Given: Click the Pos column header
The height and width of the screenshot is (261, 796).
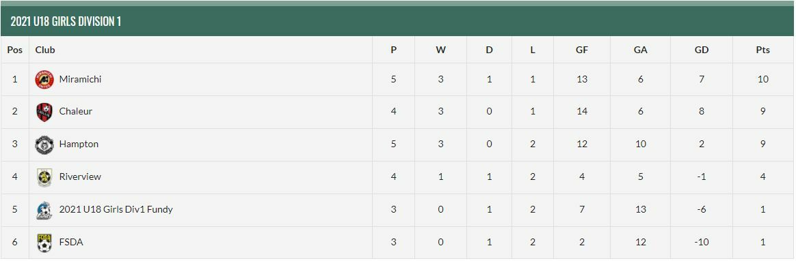Looking at the screenshot, I should (15, 50).
